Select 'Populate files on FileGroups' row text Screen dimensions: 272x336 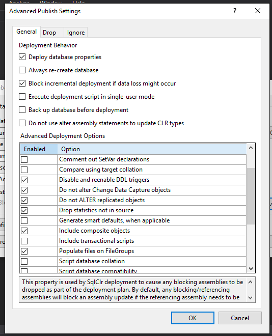[96, 251]
